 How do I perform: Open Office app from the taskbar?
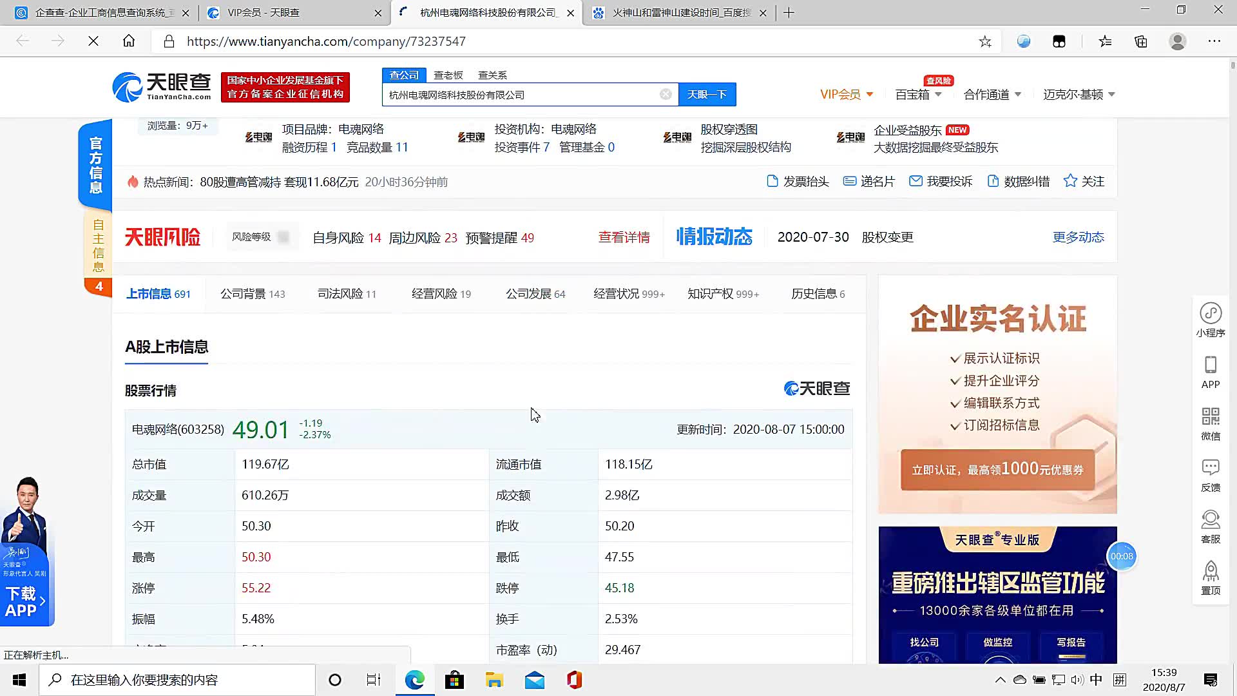pos(574,680)
